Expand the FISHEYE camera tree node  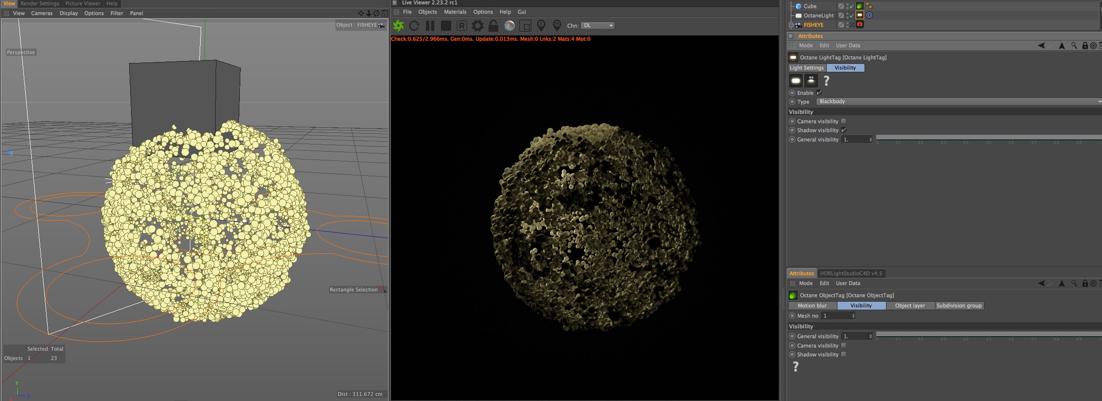(x=791, y=25)
